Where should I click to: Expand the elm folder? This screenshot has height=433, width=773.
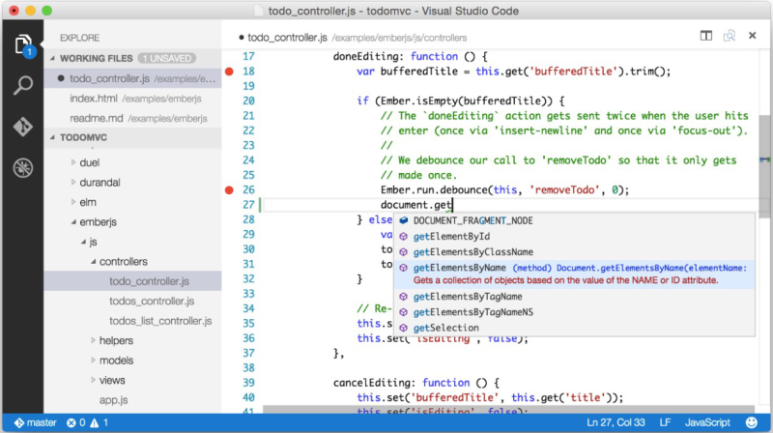[73, 202]
